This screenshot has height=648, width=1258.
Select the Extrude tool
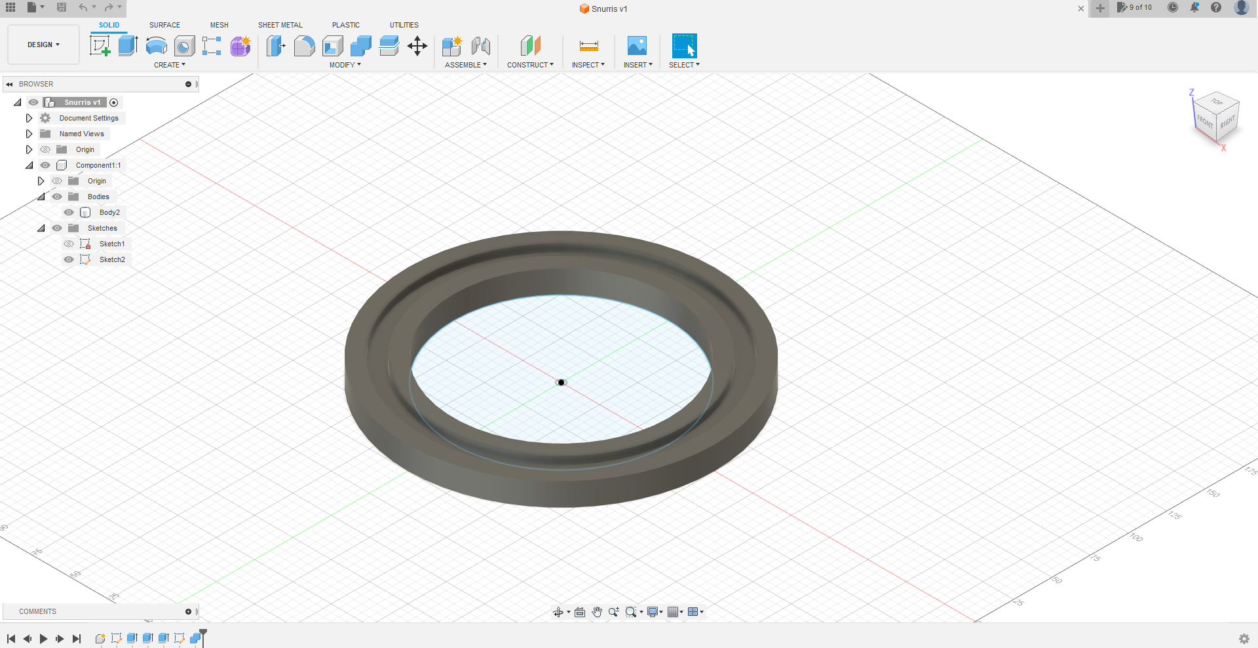point(128,46)
